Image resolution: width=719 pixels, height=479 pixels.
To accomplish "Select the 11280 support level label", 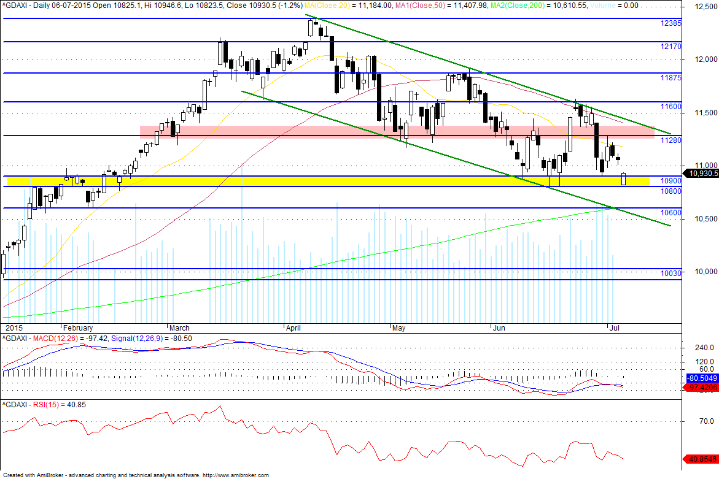I will [670, 140].
